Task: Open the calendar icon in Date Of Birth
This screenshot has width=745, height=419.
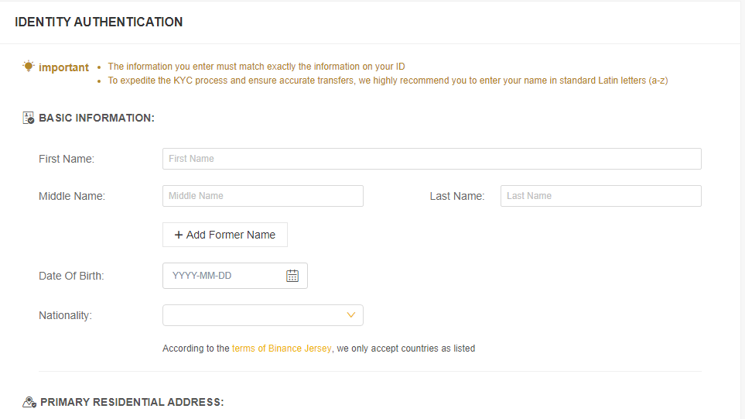Action: point(292,276)
